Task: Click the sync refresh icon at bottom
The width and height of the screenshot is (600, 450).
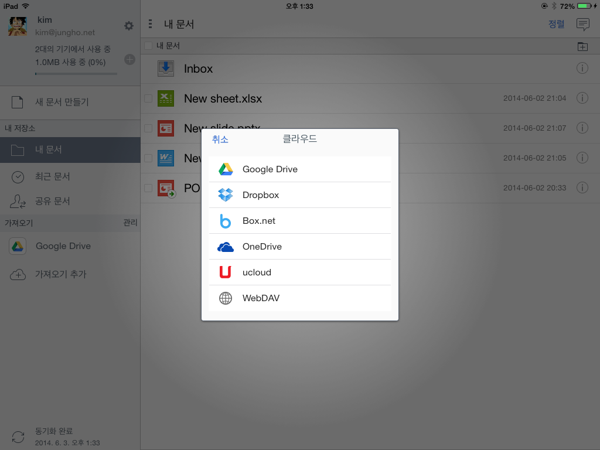Action: pyautogui.click(x=18, y=437)
